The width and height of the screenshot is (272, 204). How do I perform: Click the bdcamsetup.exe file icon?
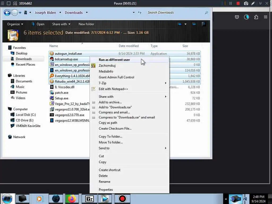pos(52,59)
